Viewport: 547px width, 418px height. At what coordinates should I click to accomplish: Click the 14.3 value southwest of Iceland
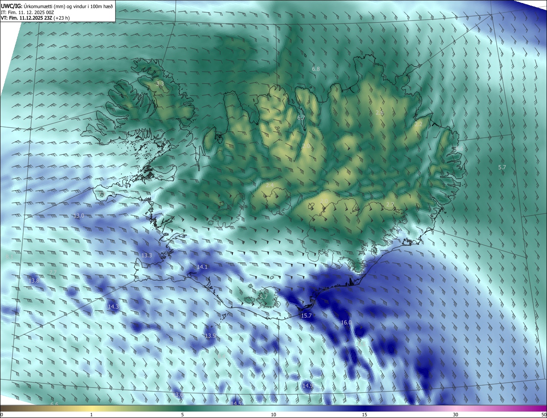point(113,307)
